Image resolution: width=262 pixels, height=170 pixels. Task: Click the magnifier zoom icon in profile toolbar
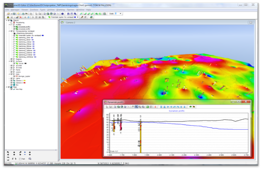pyautogui.click(x=139, y=107)
